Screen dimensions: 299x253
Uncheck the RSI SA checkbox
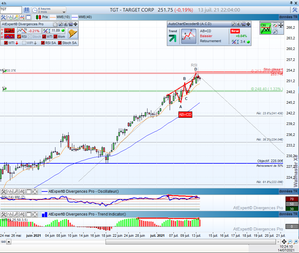(x=43, y=43)
